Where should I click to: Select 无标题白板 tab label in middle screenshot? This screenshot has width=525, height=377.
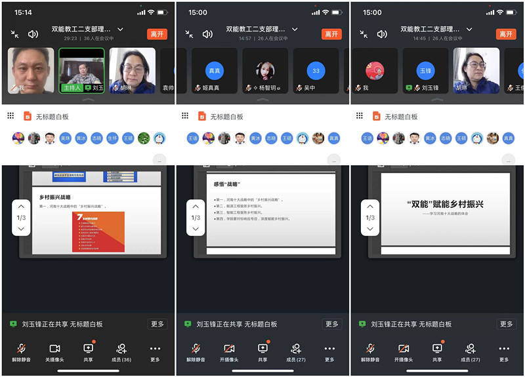click(x=226, y=117)
